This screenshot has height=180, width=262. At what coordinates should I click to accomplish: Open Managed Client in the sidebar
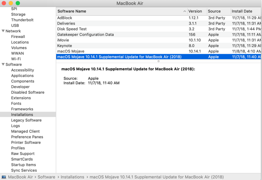click(25, 131)
